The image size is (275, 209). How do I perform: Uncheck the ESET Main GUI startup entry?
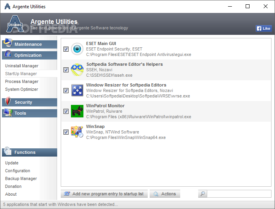(x=66, y=49)
